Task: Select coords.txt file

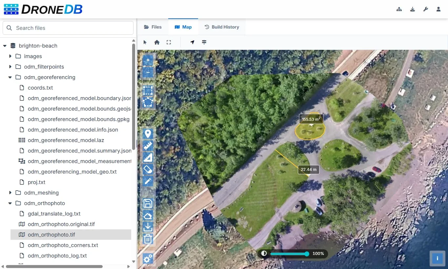Action: tap(40, 88)
